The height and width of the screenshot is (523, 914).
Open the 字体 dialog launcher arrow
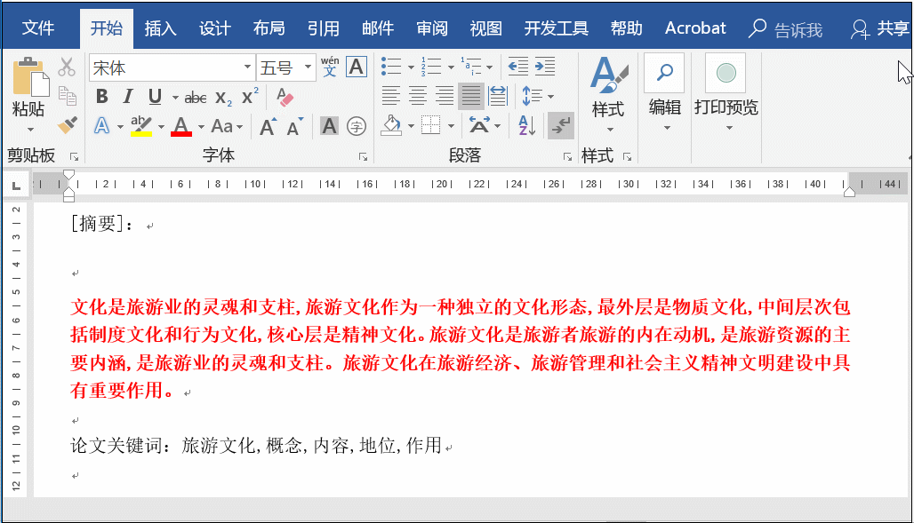[363, 155]
